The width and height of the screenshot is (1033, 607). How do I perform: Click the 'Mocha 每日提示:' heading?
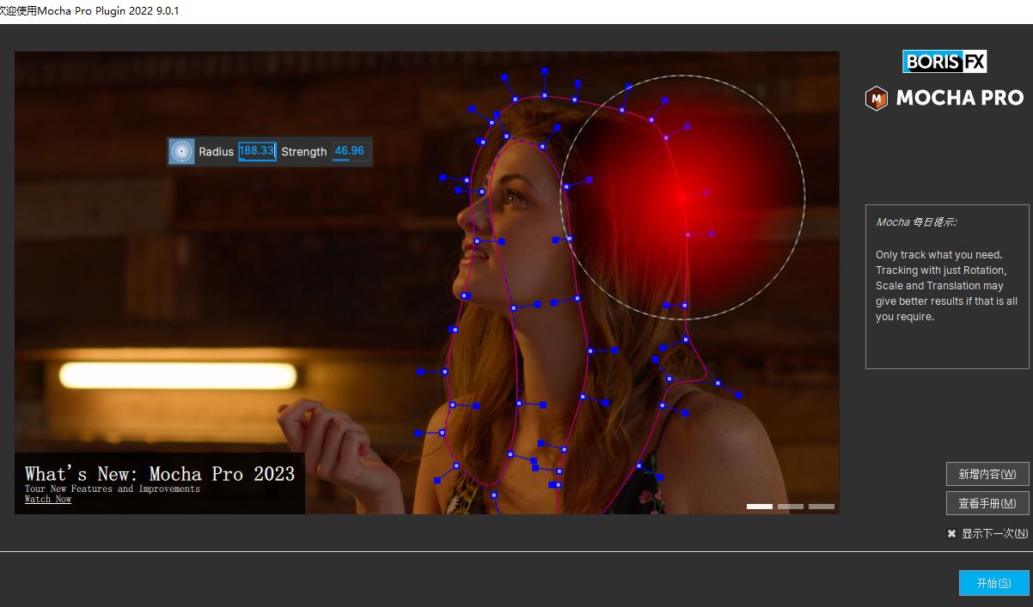click(916, 222)
